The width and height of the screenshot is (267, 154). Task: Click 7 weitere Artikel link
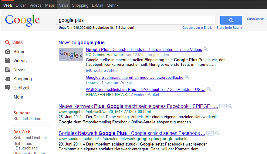click(x=145, y=95)
